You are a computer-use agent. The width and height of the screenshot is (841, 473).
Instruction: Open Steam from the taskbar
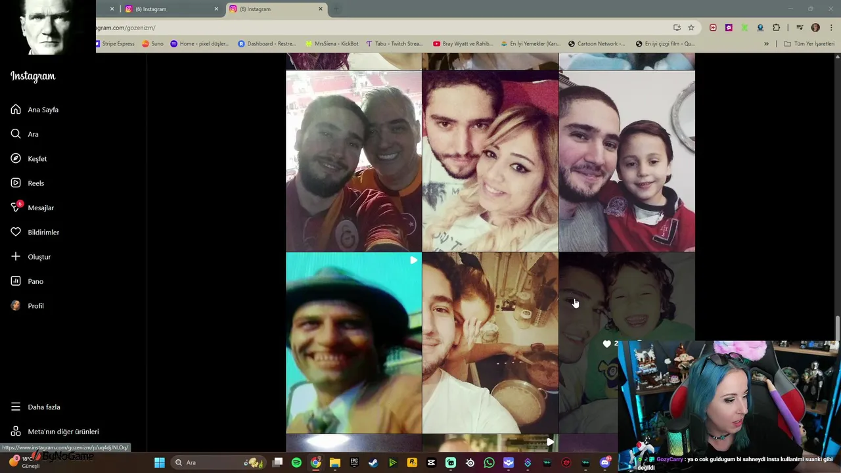(373, 462)
